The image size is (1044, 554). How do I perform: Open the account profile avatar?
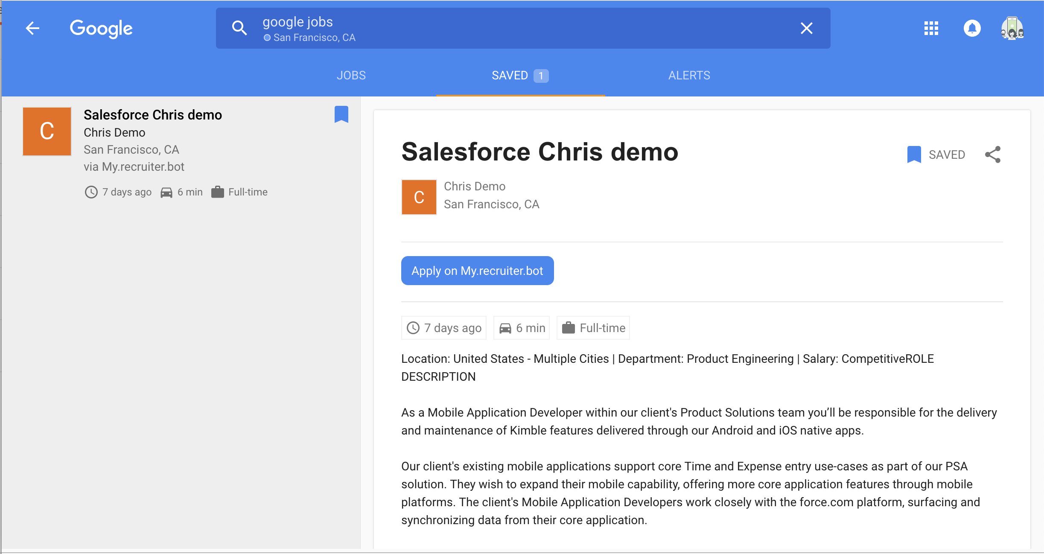1012,28
